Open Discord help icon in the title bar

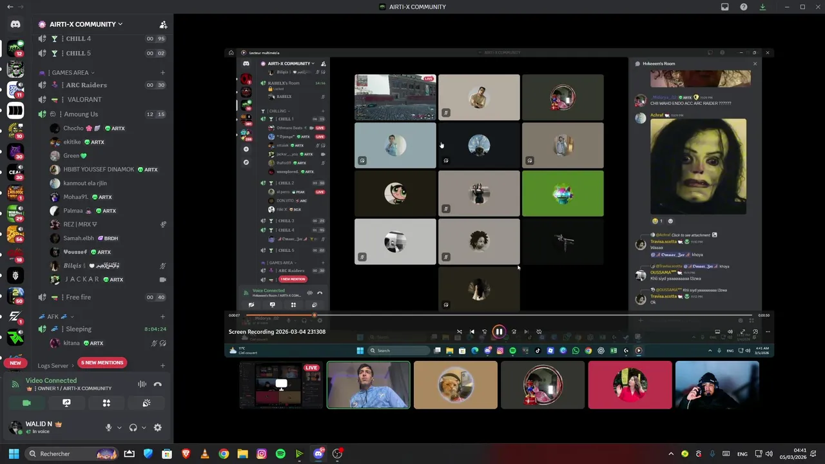click(x=744, y=7)
